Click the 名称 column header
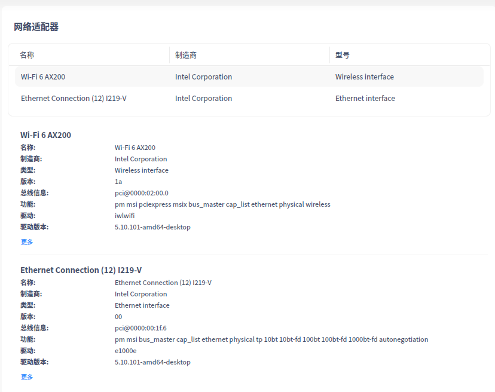 tap(27, 55)
